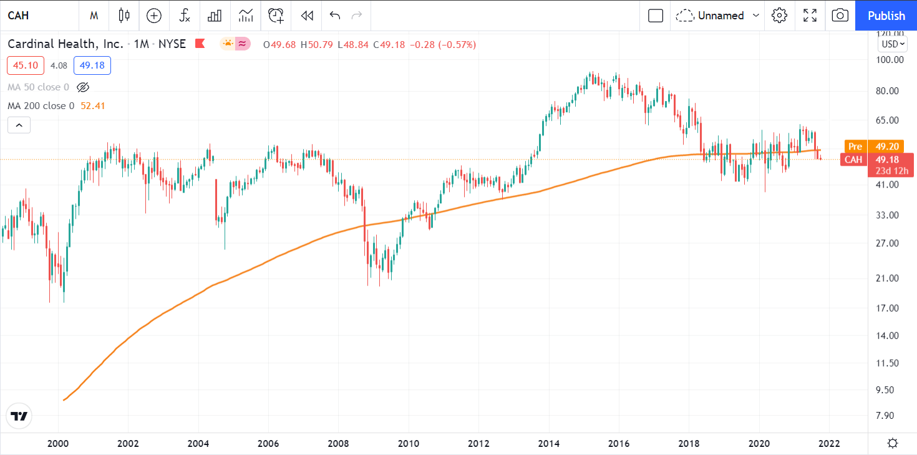This screenshot has width=917, height=455.
Task: Open the M timeframe menu
Action: coord(94,16)
